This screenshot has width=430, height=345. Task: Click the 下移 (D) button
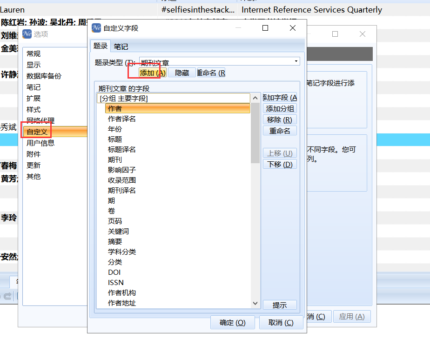point(280,165)
